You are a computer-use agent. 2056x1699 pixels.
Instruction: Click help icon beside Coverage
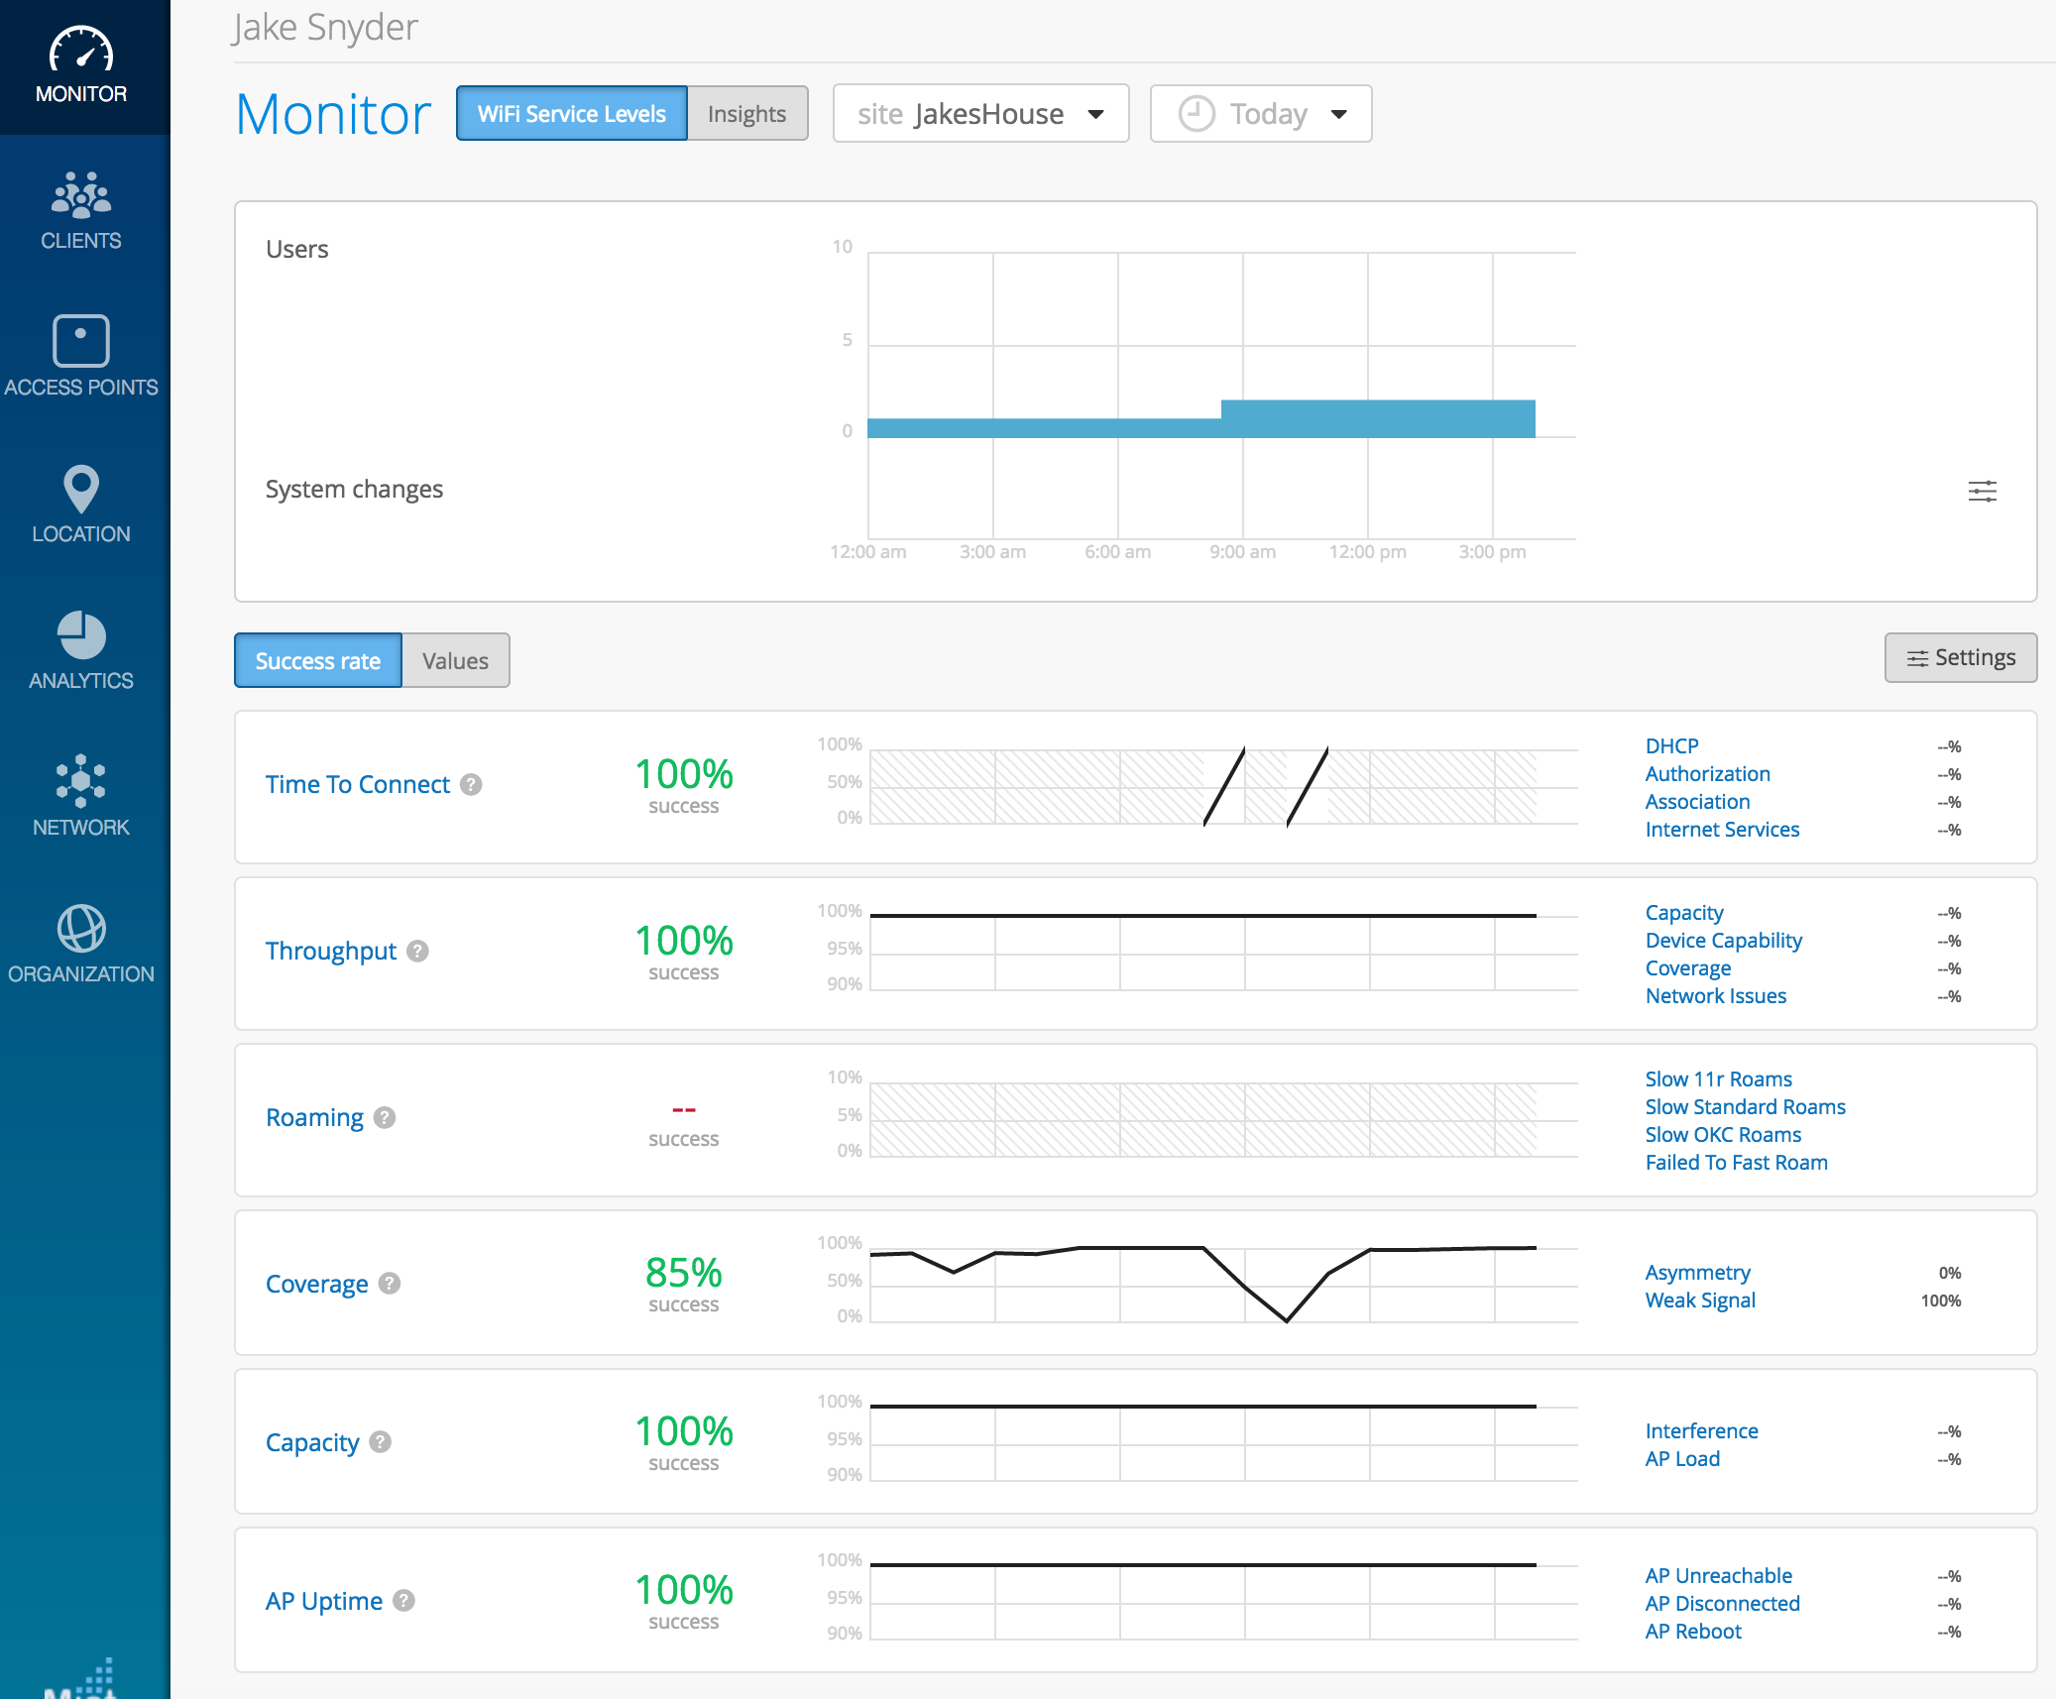390,1284
